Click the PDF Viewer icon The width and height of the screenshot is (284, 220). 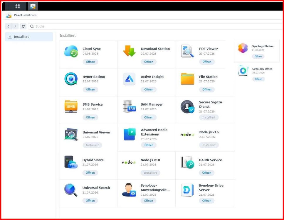point(187,51)
